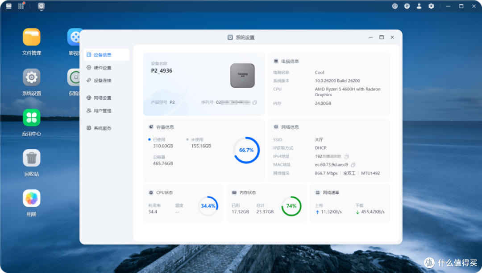Click the globe icon in top-right bar
Screen dimensions: 482x273
pos(395,6)
